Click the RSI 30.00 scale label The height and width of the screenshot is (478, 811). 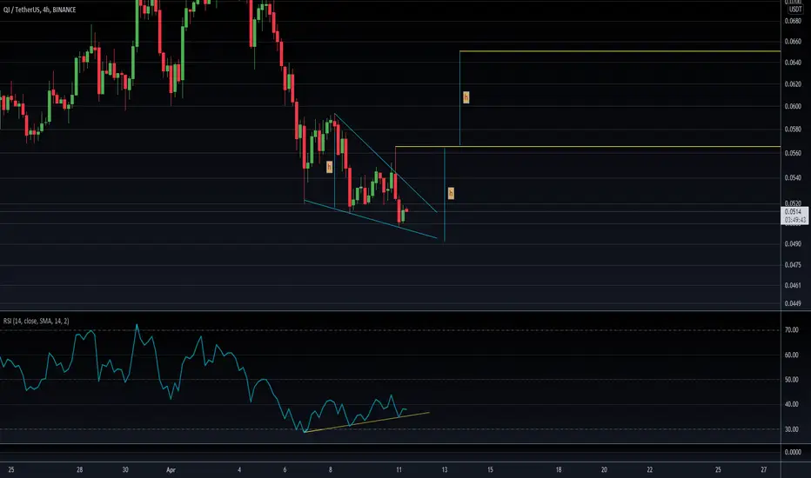(792, 429)
